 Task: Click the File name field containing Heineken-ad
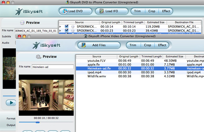[x=52, y=67]
